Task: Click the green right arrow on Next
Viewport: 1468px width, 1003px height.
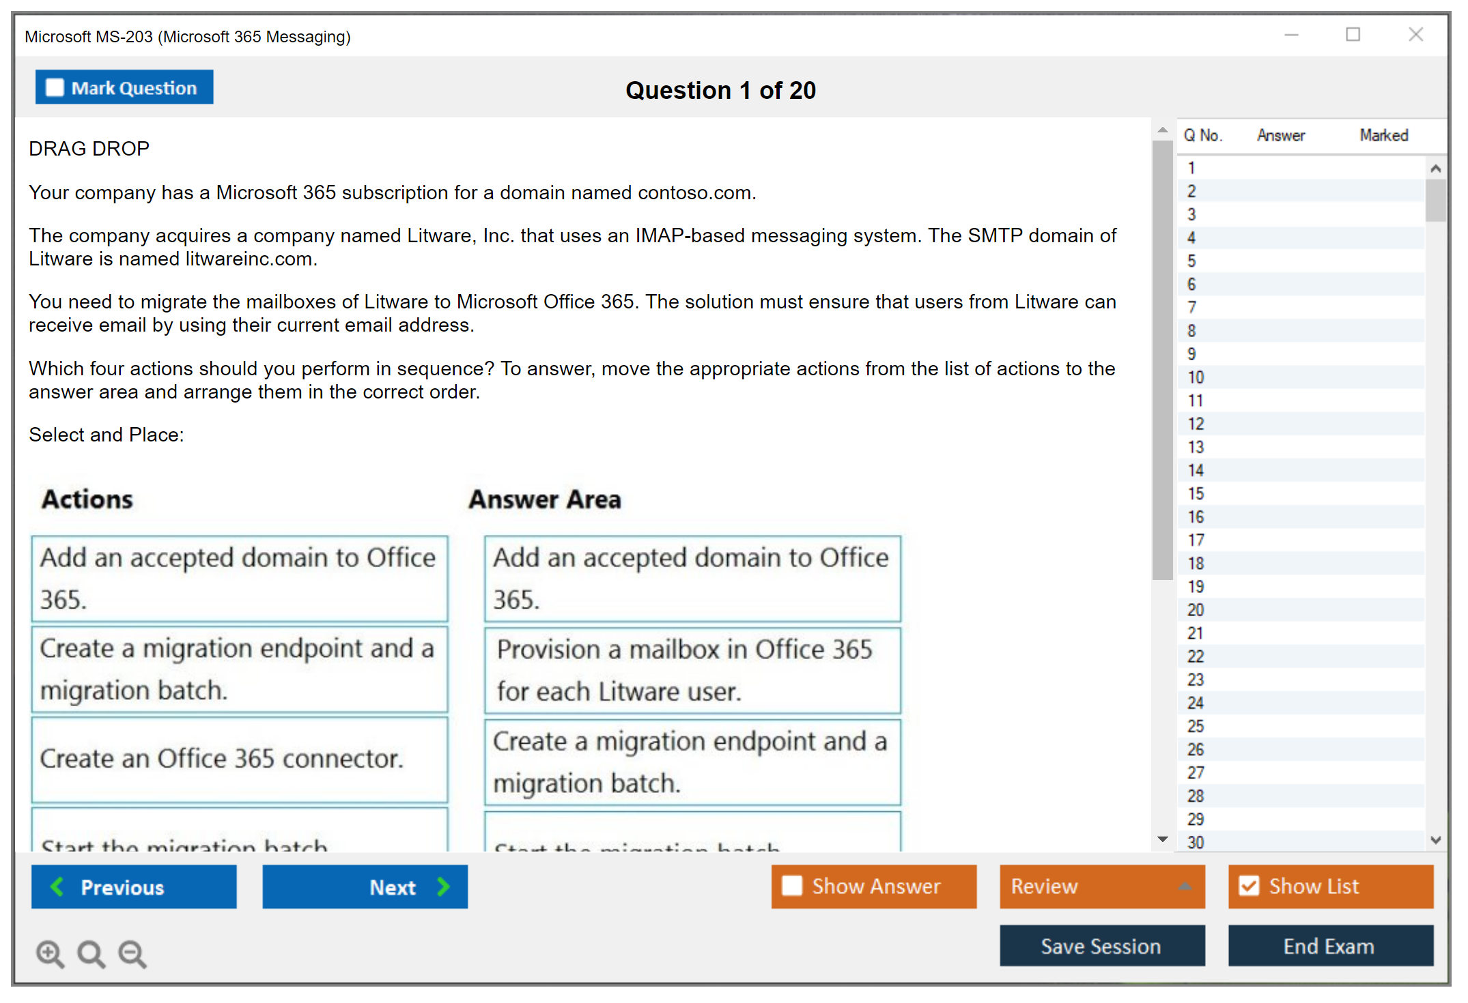Action: click(x=444, y=886)
